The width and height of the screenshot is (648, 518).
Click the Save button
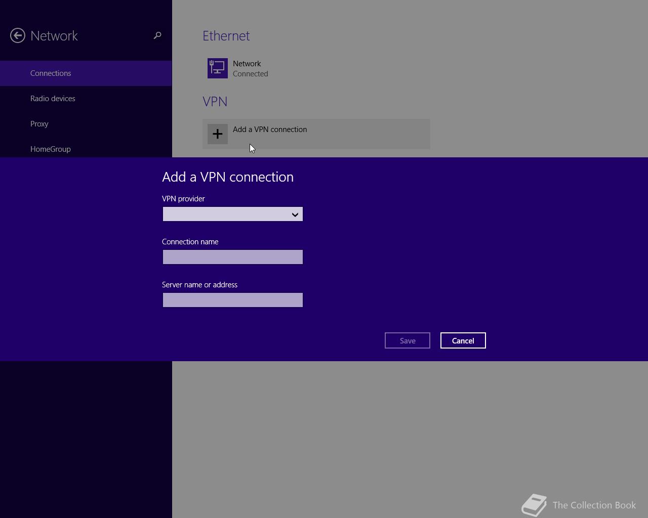point(408,340)
